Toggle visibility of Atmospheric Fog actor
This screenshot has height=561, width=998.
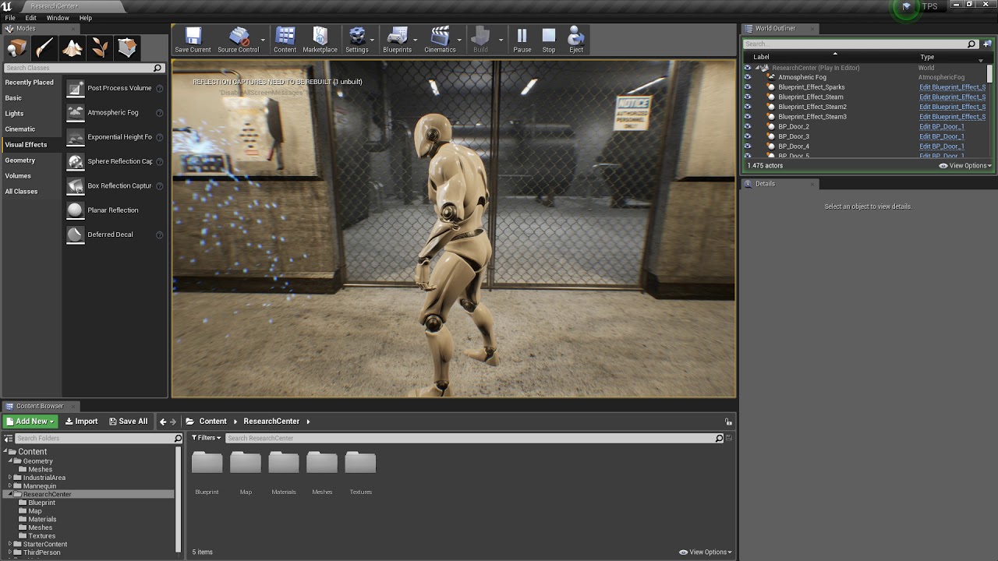748,77
